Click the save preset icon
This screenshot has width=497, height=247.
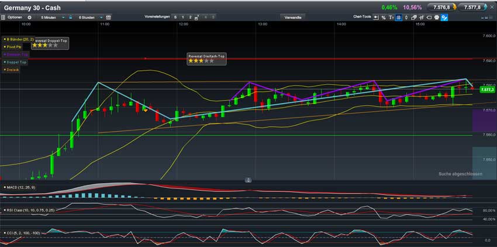196,18
